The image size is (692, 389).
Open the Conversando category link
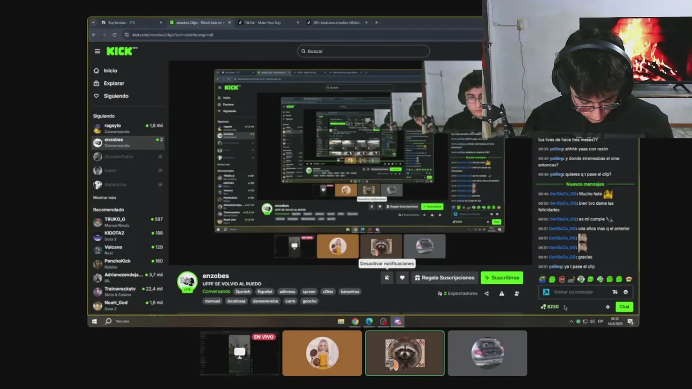[x=216, y=292]
